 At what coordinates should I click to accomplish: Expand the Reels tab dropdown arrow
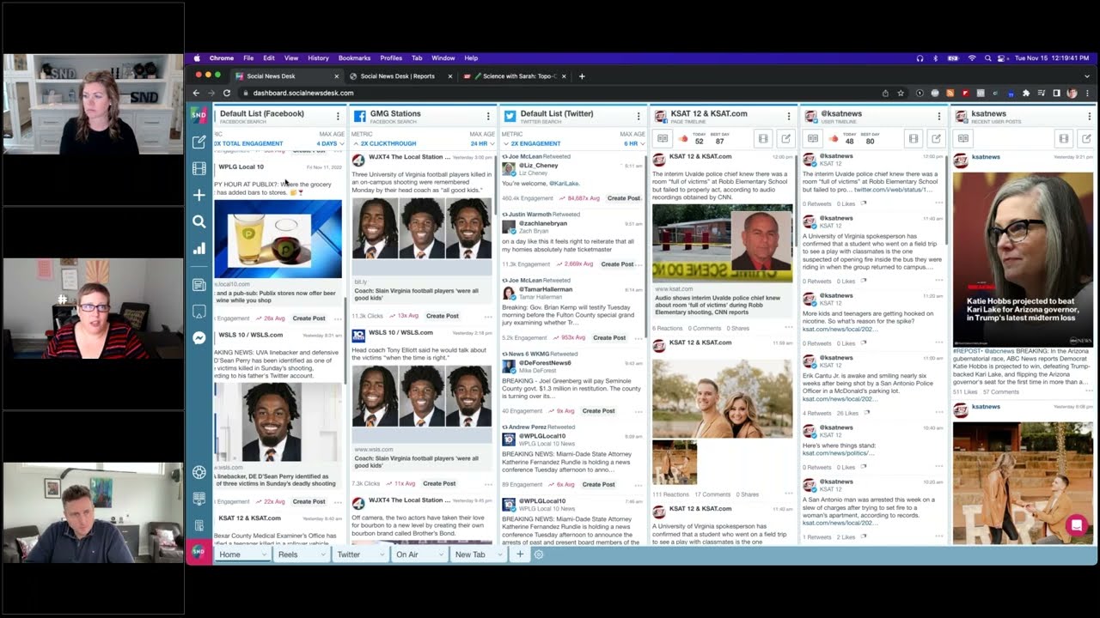click(x=322, y=554)
